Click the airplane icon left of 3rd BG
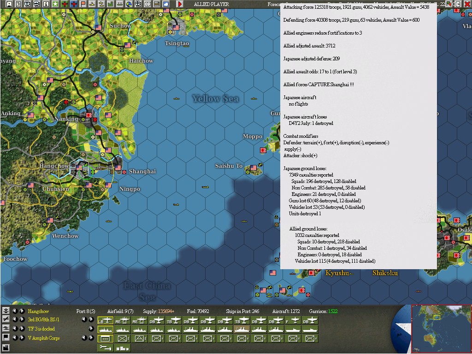Image resolution: width=472 pixels, height=354 pixels. 6,319
